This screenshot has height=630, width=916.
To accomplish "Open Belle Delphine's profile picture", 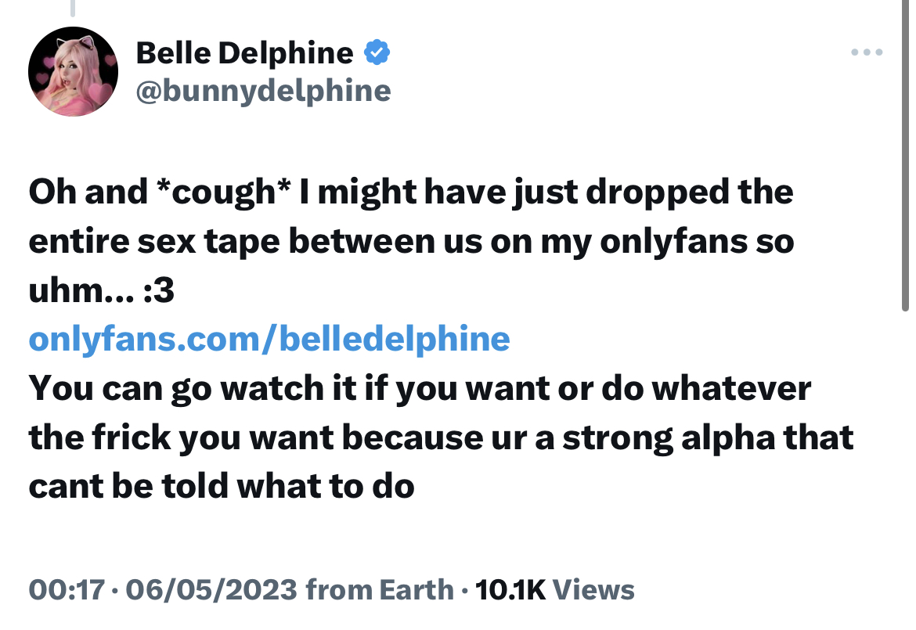I will click(73, 76).
